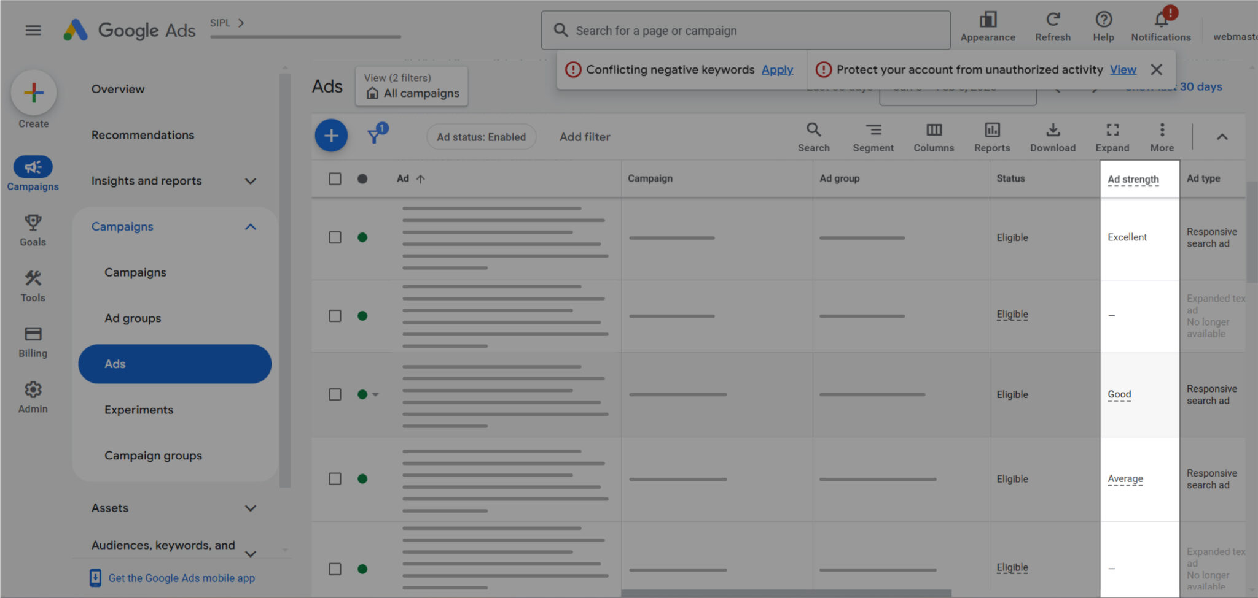
Task: Click Add filter
Action: pos(585,137)
